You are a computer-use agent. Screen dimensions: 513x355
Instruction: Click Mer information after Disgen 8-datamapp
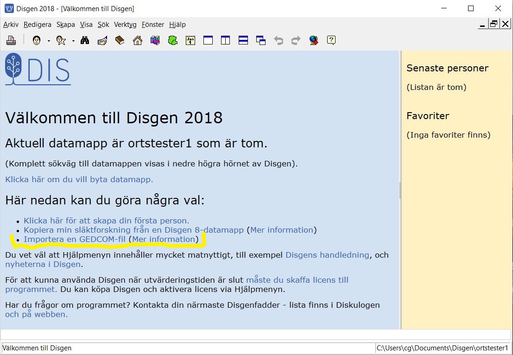tap(282, 230)
